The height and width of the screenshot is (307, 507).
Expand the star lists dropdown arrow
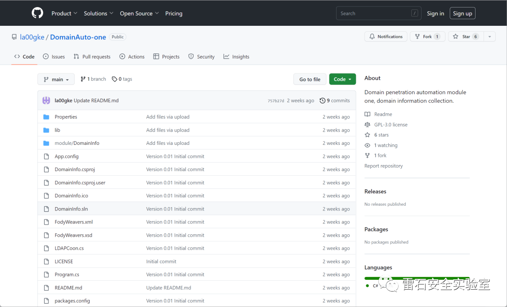click(x=490, y=37)
